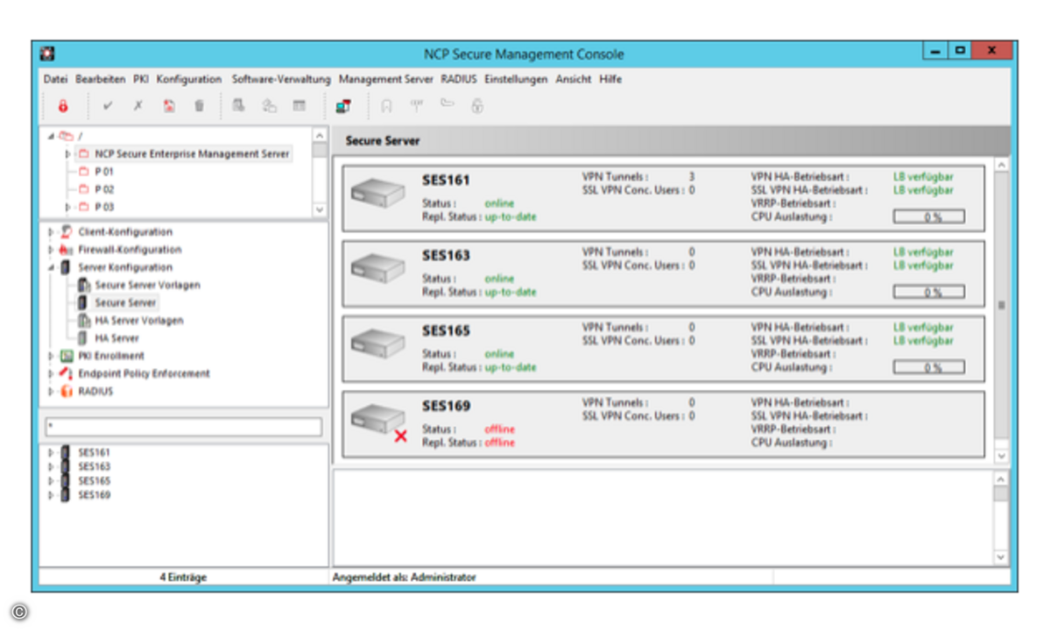
Task: Select SES163 in the lower list
Action: pyautogui.click(x=94, y=467)
